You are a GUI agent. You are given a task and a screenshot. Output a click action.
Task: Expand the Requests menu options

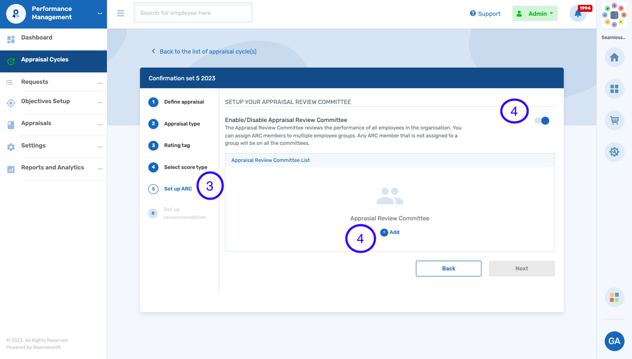coord(100,83)
